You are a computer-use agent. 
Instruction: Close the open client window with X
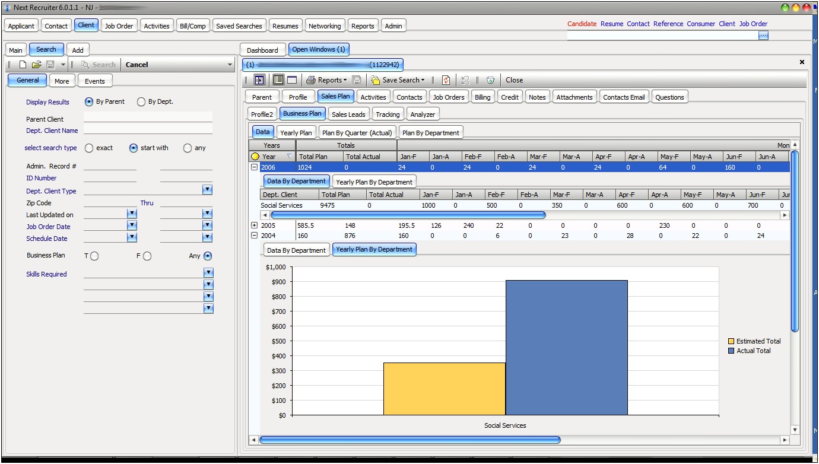click(802, 62)
